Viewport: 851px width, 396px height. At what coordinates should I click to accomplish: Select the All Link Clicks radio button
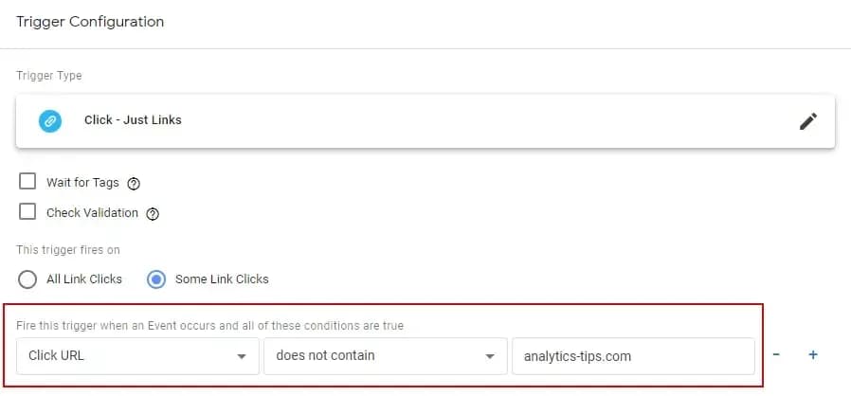27,279
